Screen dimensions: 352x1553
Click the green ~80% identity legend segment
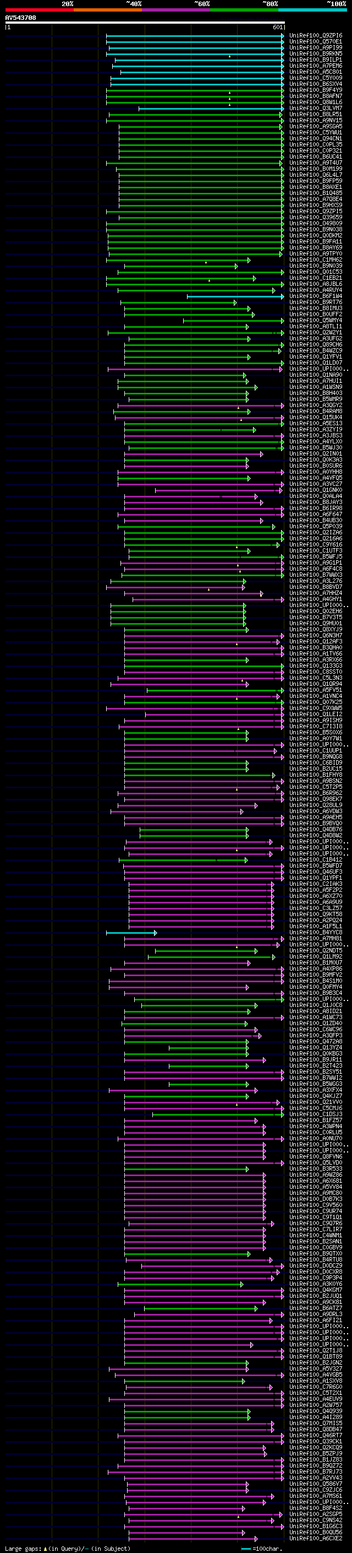244,10
